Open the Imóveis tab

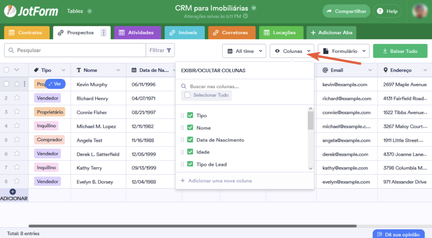[x=184, y=32]
